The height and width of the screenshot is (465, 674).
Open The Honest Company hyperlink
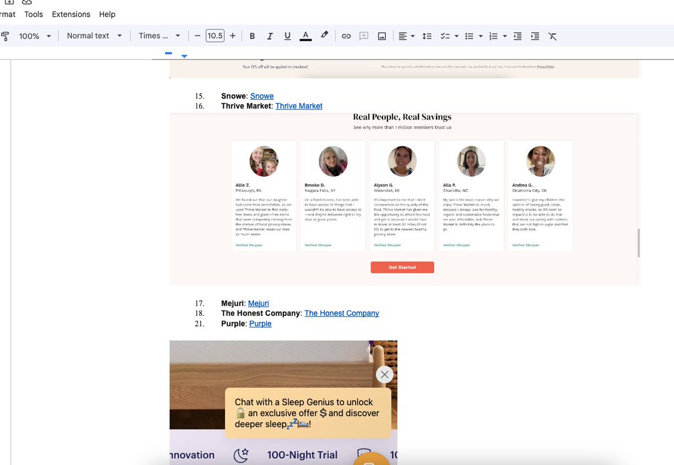tap(341, 314)
